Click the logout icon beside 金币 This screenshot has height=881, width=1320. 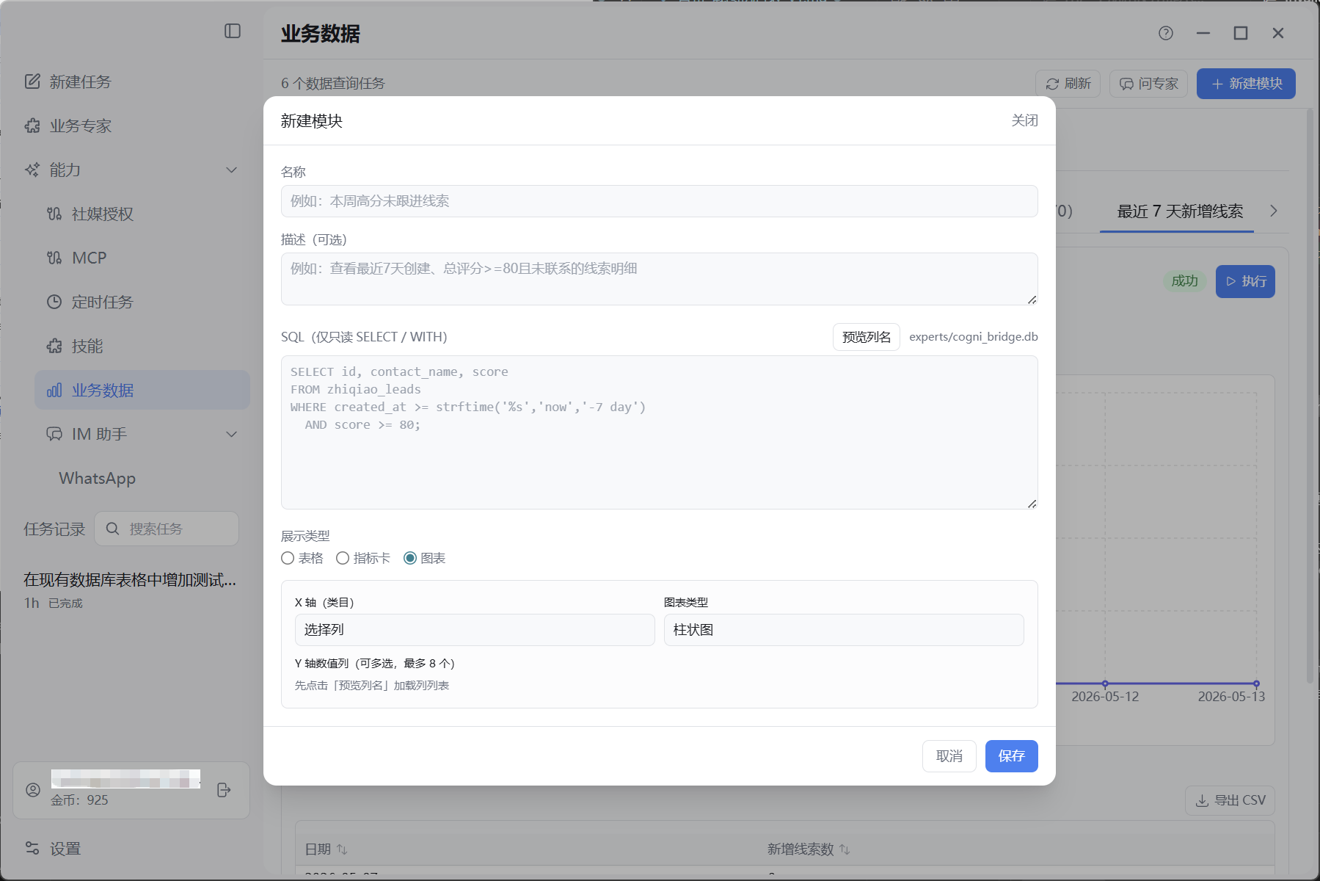tap(225, 790)
